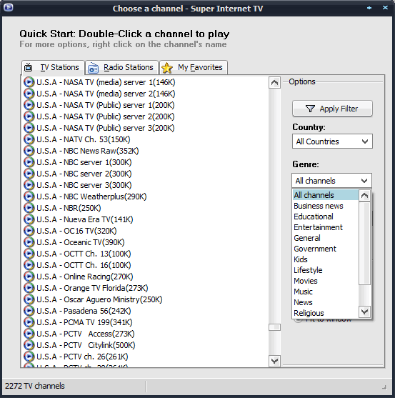The image size is (395, 398).
Task: Switch to the TV Stations tab
Action: (53, 67)
